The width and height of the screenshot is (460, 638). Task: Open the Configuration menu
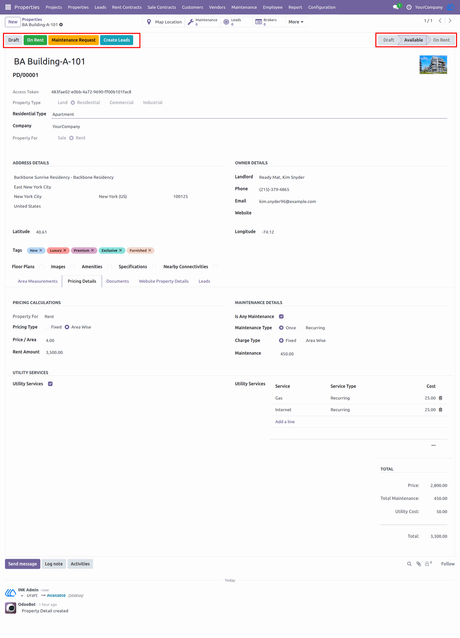[322, 7]
